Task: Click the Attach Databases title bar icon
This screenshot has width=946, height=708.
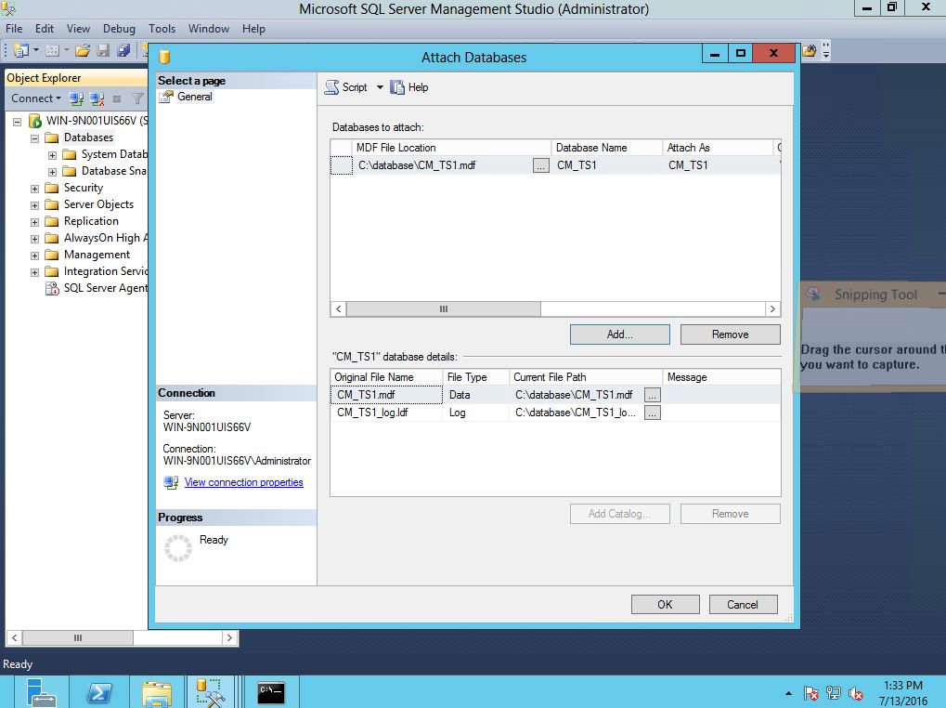Action: click(x=164, y=57)
